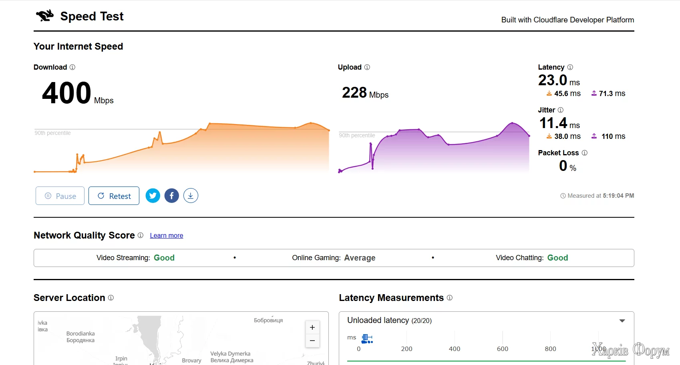Click the download jitter arrow icon
This screenshot has width=680, height=365.
tap(549, 136)
